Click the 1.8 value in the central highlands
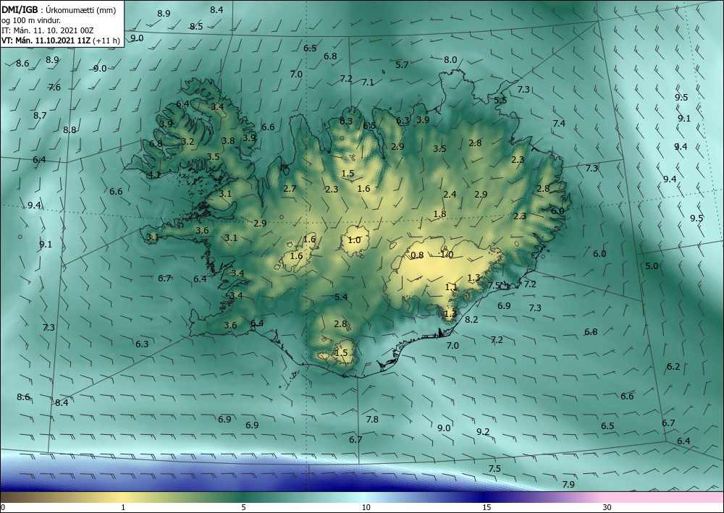The image size is (724, 513). [440, 214]
